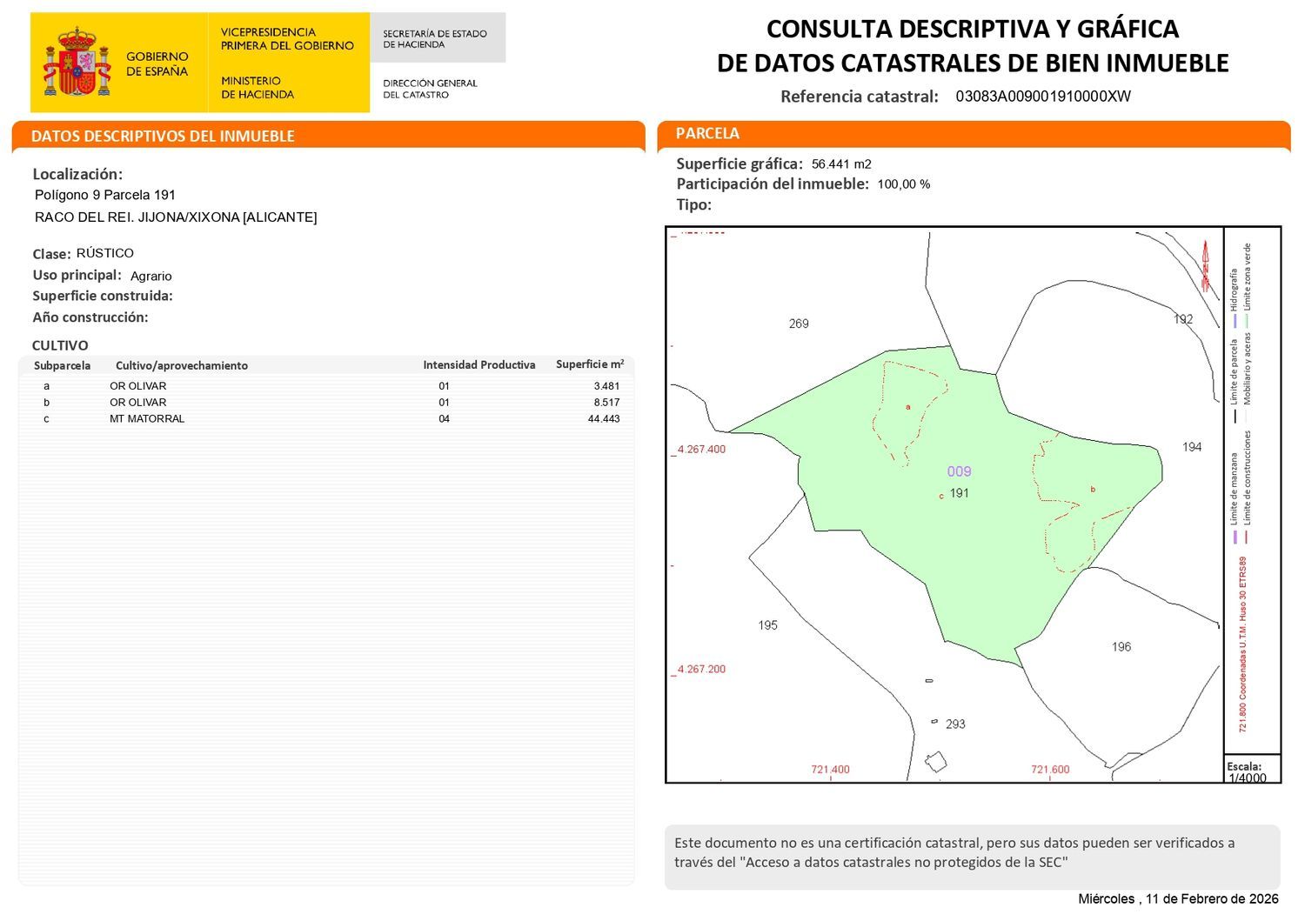Click neighboring parcel 194 on the map
The image size is (1305, 921).
(1192, 447)
